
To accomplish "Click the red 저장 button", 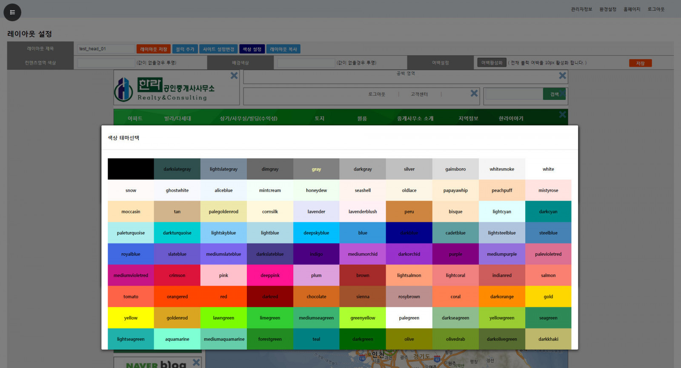I will point(640,63).
